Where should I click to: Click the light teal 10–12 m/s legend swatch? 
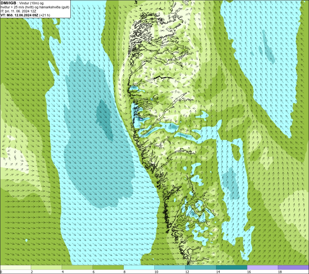(x=170, y=268)
